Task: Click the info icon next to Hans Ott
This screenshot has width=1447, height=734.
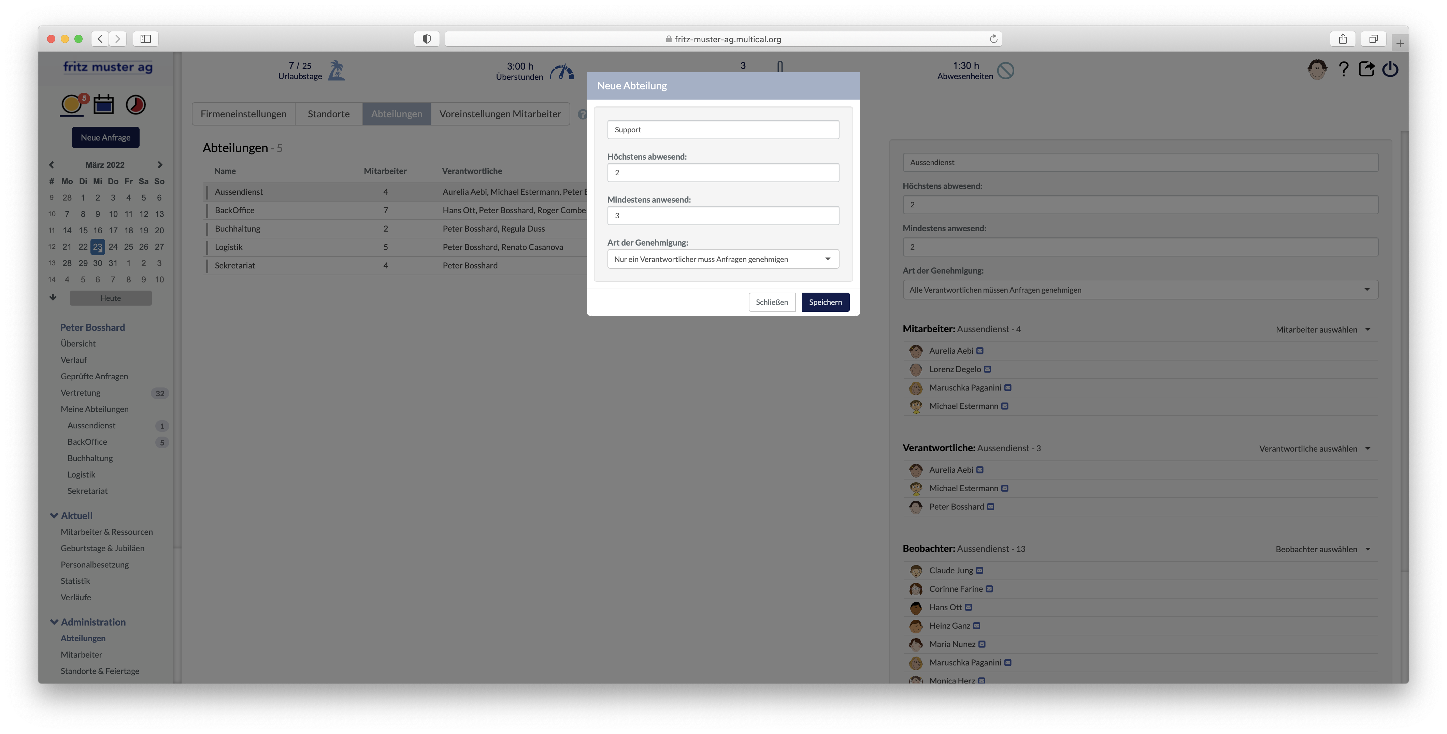Action: [969, 607]
